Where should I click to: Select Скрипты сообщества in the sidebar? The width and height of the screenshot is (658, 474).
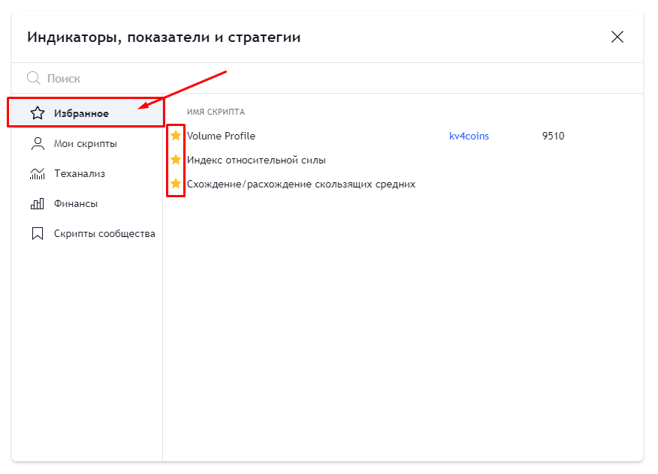click(104, 232)
